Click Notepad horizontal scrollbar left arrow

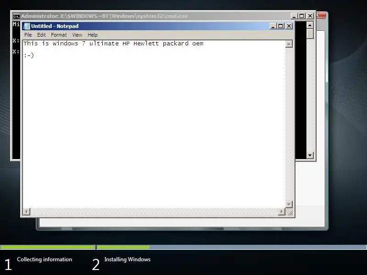click(x=27, y=212)
